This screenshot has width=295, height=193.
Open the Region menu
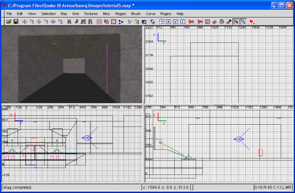121,14
